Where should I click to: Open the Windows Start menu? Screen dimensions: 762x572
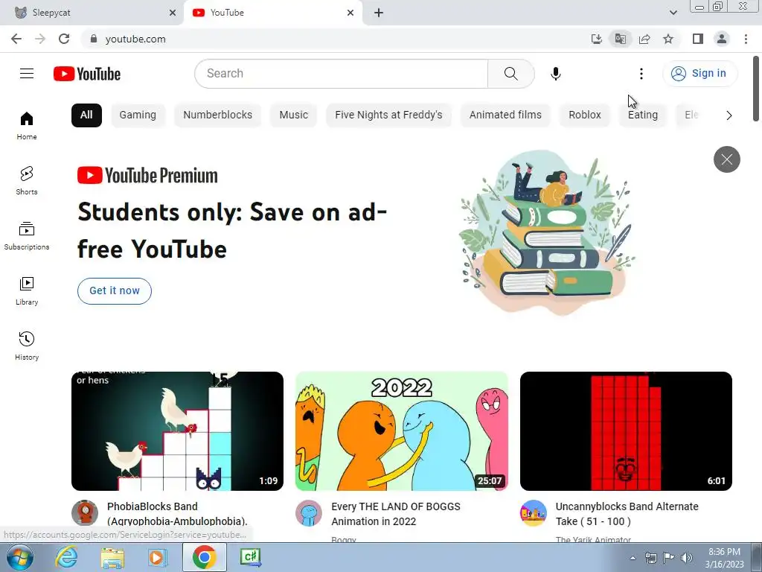[19, 557]
